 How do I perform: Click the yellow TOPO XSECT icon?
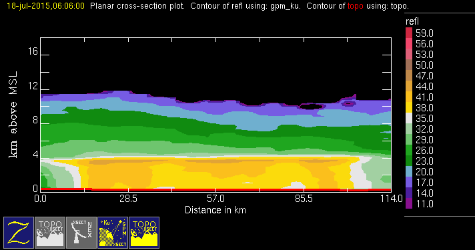pyautogui.click(x=144, y=233)
